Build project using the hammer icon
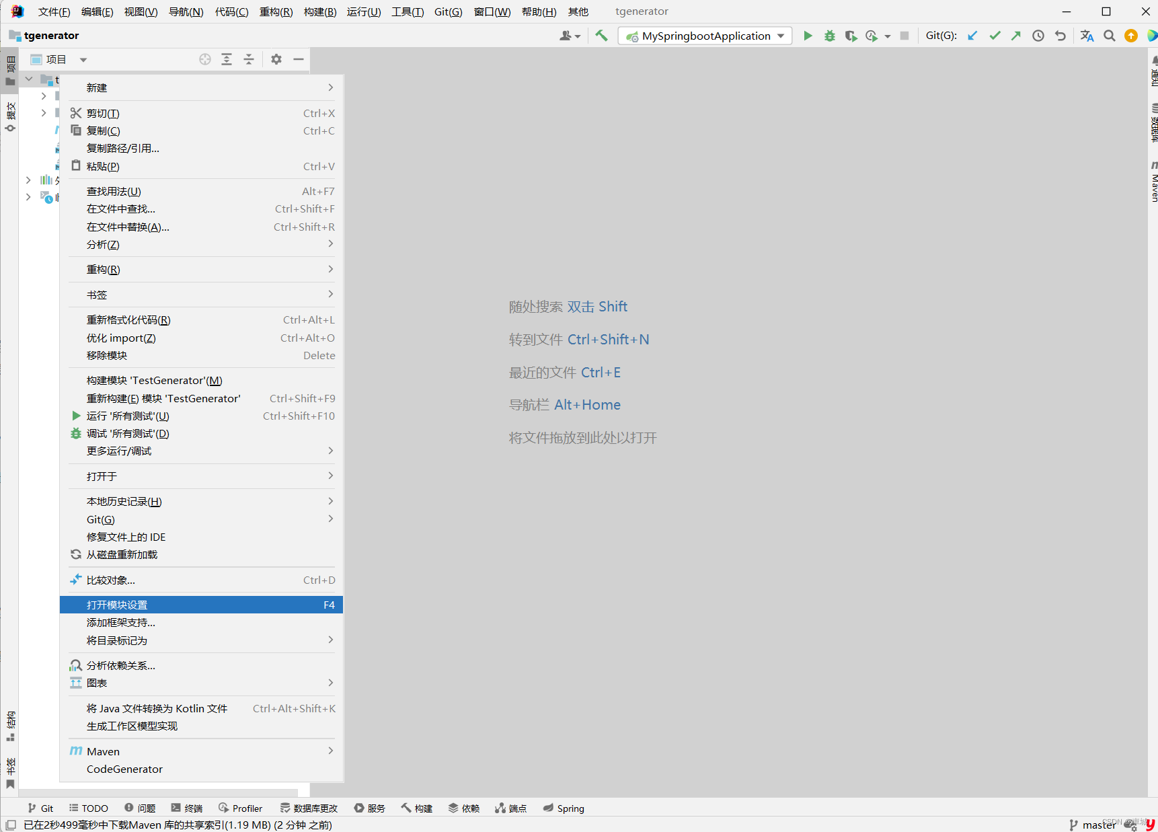Viewport: 1158px width, 832px height. tap(602, 36)
